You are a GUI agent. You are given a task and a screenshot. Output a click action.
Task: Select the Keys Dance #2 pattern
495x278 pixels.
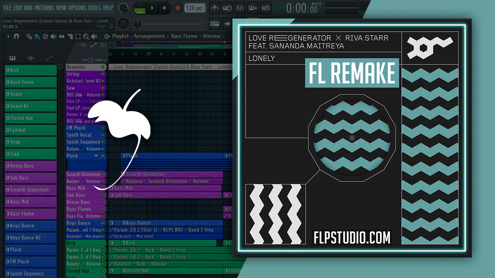pos(31,238)
